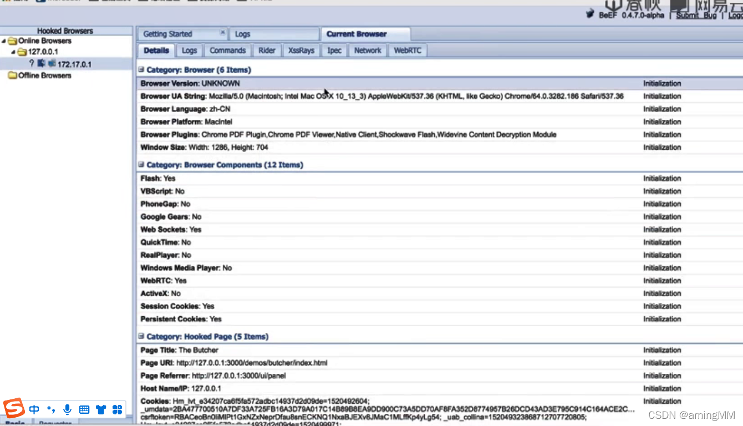Click the Offline Browsers folder icon
This screenshot has width=743, height=426.
[x=12, y=75]
